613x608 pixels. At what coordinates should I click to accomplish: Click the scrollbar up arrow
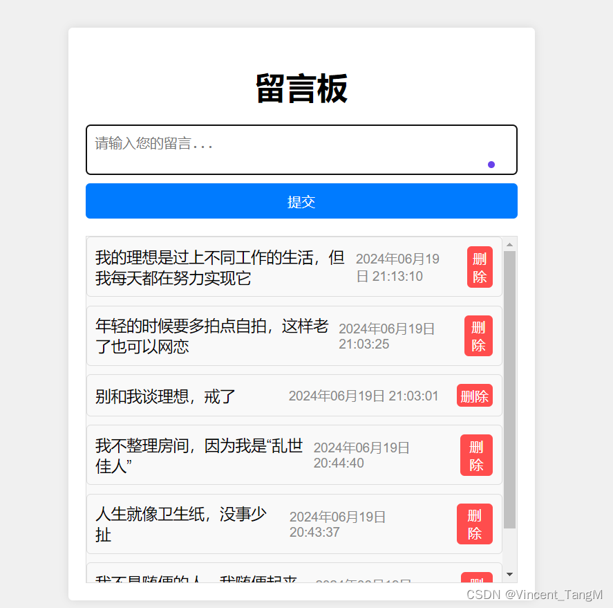(x=509, y=245)
